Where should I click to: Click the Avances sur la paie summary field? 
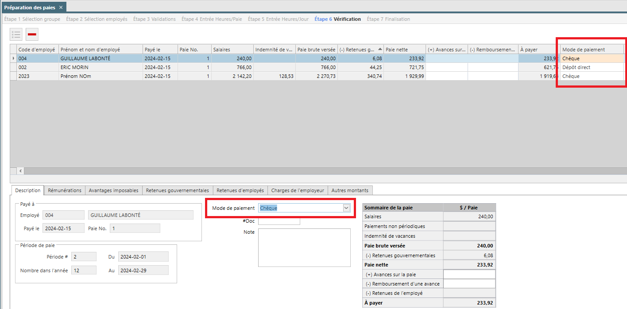[x=469, y=274]
